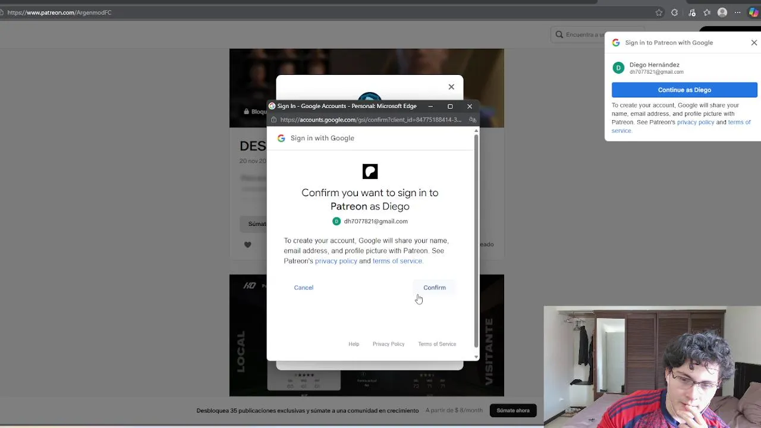Open privacy policy link in One Tap panel

pyautogui.click(x=696, y=122)
